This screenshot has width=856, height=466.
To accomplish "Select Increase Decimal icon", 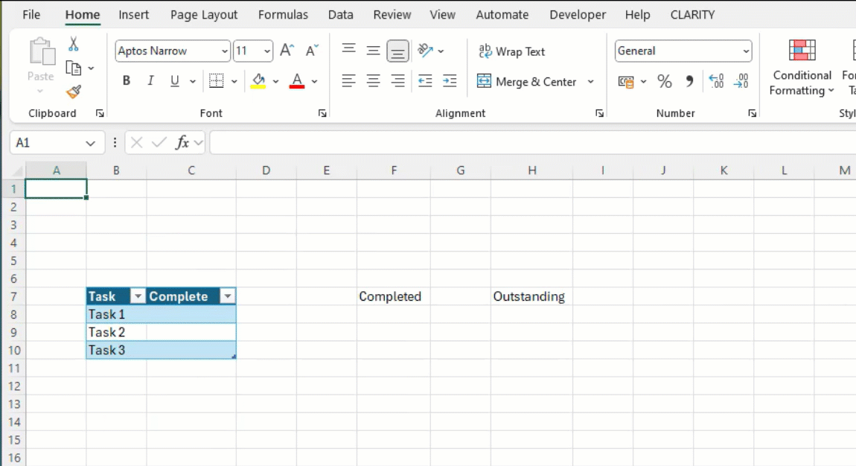I will click(x=715, y=81).
